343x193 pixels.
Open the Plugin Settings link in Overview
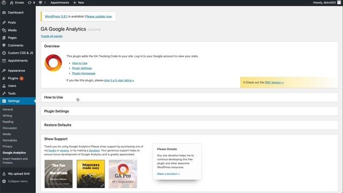point(82,68)
